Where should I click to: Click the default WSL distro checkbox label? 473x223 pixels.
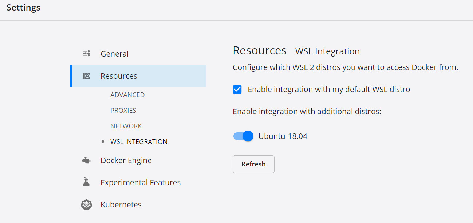point(329,89)
